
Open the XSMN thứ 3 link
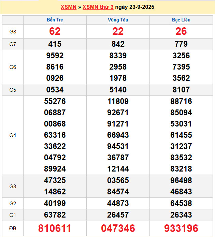point(98,7)
